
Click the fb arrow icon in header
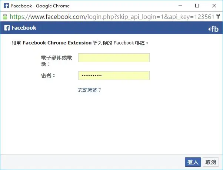(213, 29)
